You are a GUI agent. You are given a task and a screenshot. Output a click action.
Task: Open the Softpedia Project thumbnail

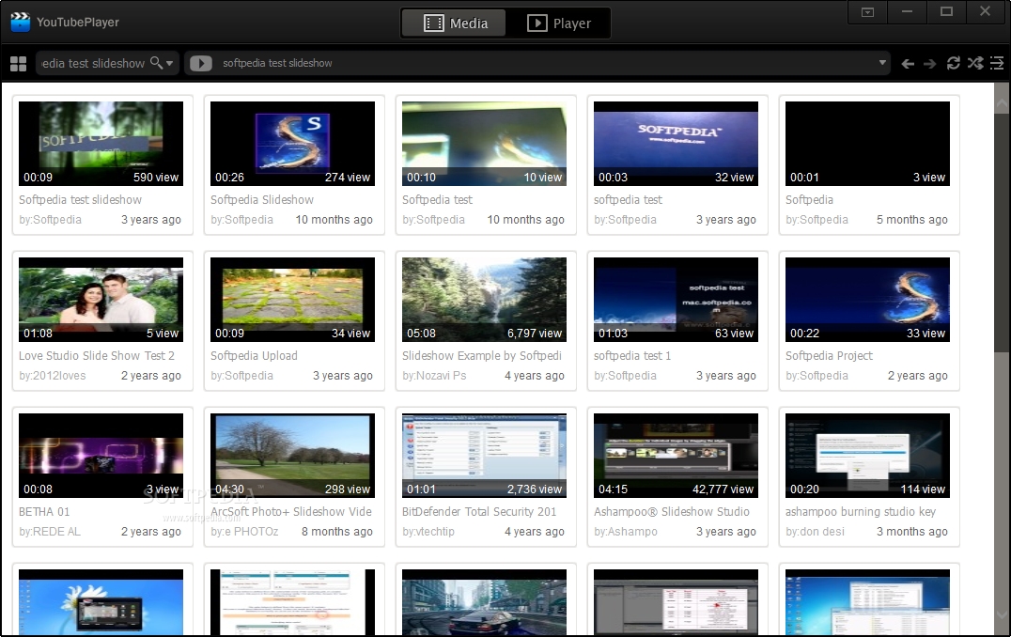tap(867, 299)
